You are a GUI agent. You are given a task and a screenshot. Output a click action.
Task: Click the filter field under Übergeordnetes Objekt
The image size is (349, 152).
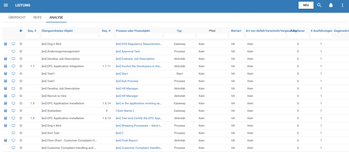[x=69, y=36]
